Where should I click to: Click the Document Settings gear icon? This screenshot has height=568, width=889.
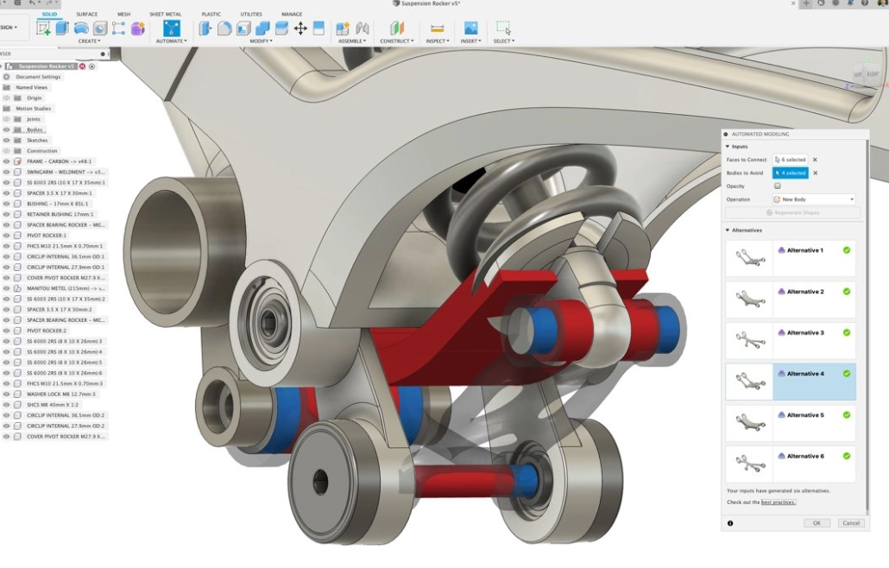pos(5,78)
